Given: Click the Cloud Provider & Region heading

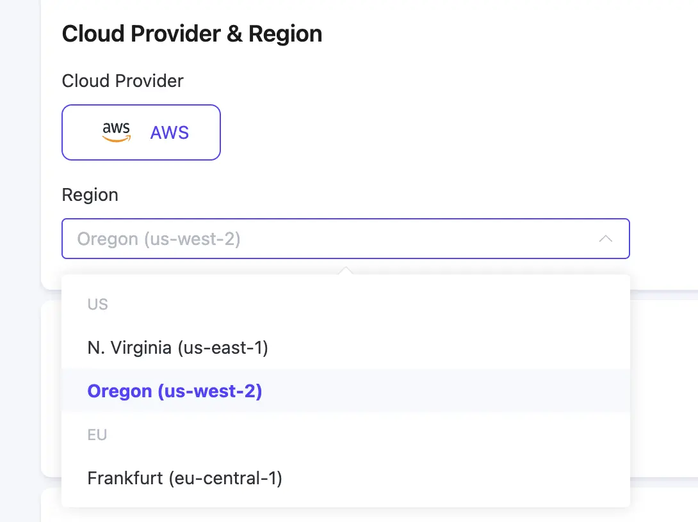Looking at the screenshot, I should point(191,34).
